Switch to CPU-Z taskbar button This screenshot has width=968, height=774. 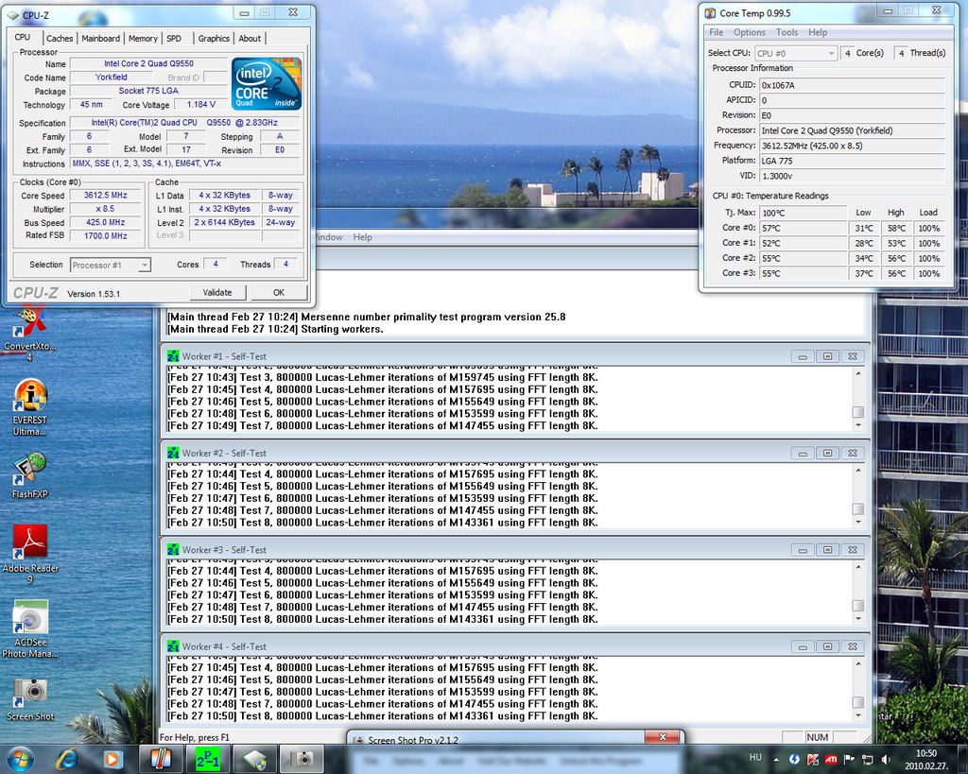[x=255, y=759]
